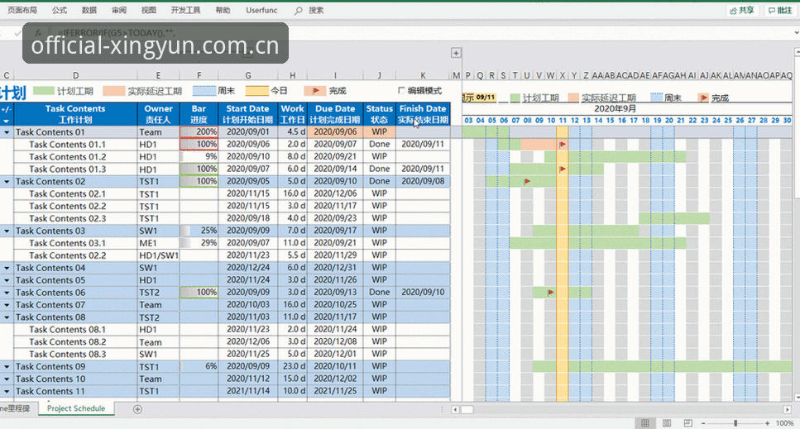
Task: Click the 200% progress bar cell for Task Contents 01
Action: 199,132
